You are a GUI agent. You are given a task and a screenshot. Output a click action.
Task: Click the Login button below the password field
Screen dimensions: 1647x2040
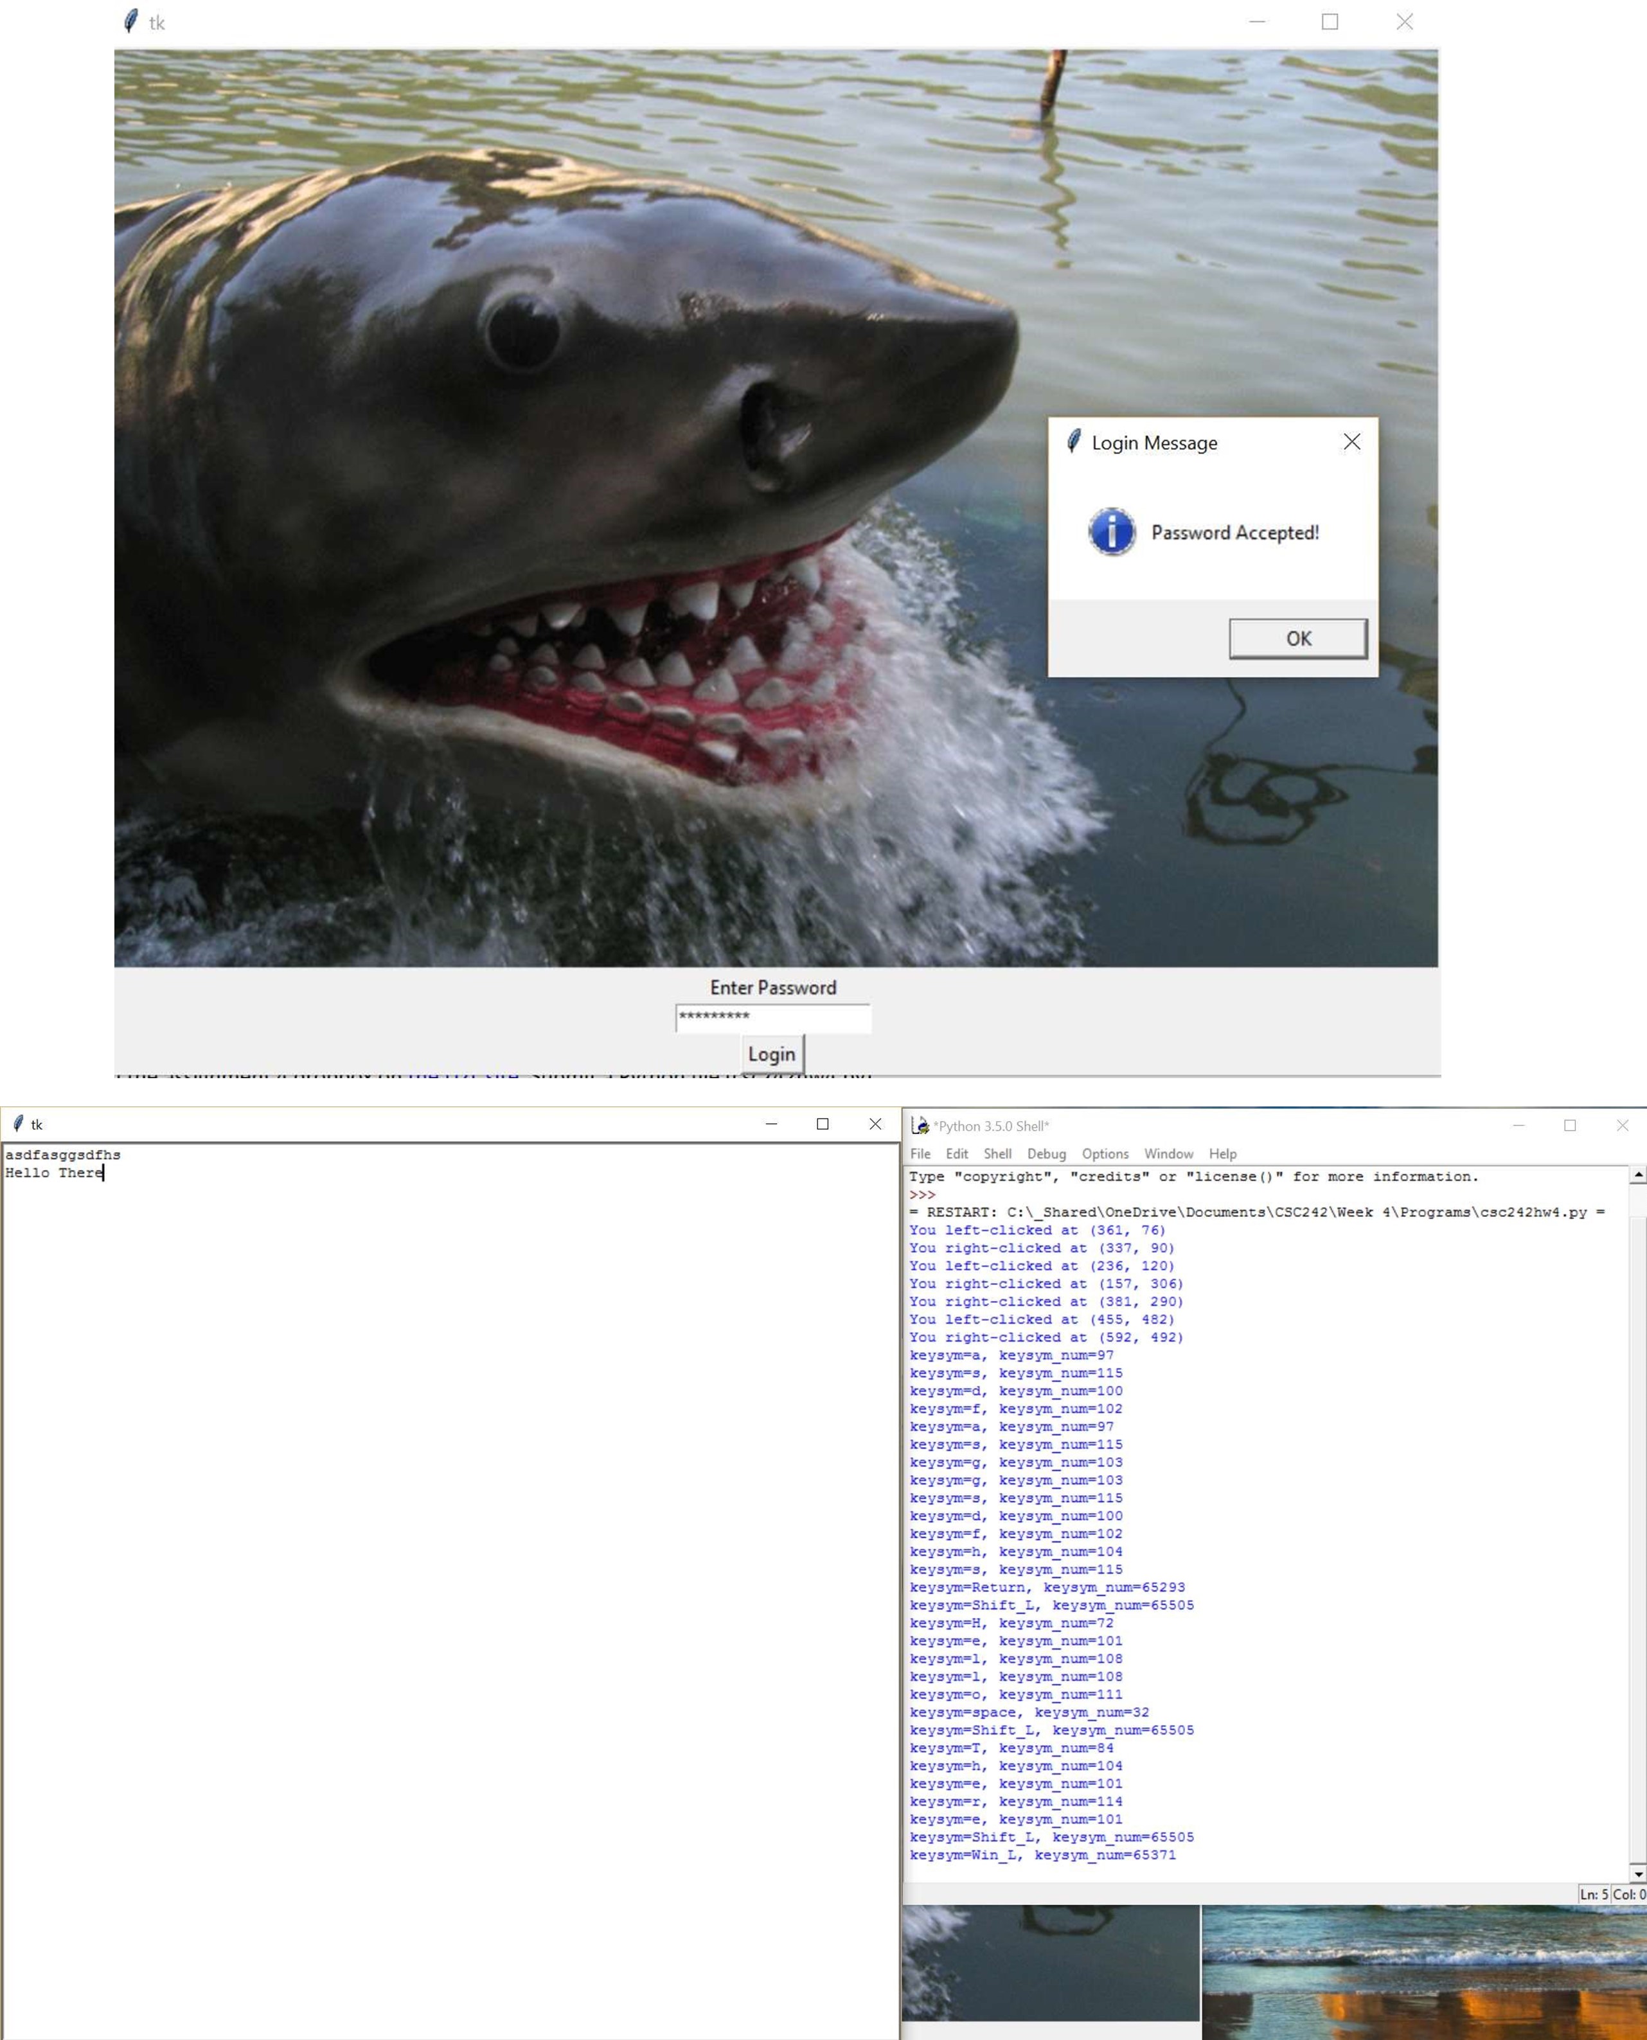(x=771, y=1052)
